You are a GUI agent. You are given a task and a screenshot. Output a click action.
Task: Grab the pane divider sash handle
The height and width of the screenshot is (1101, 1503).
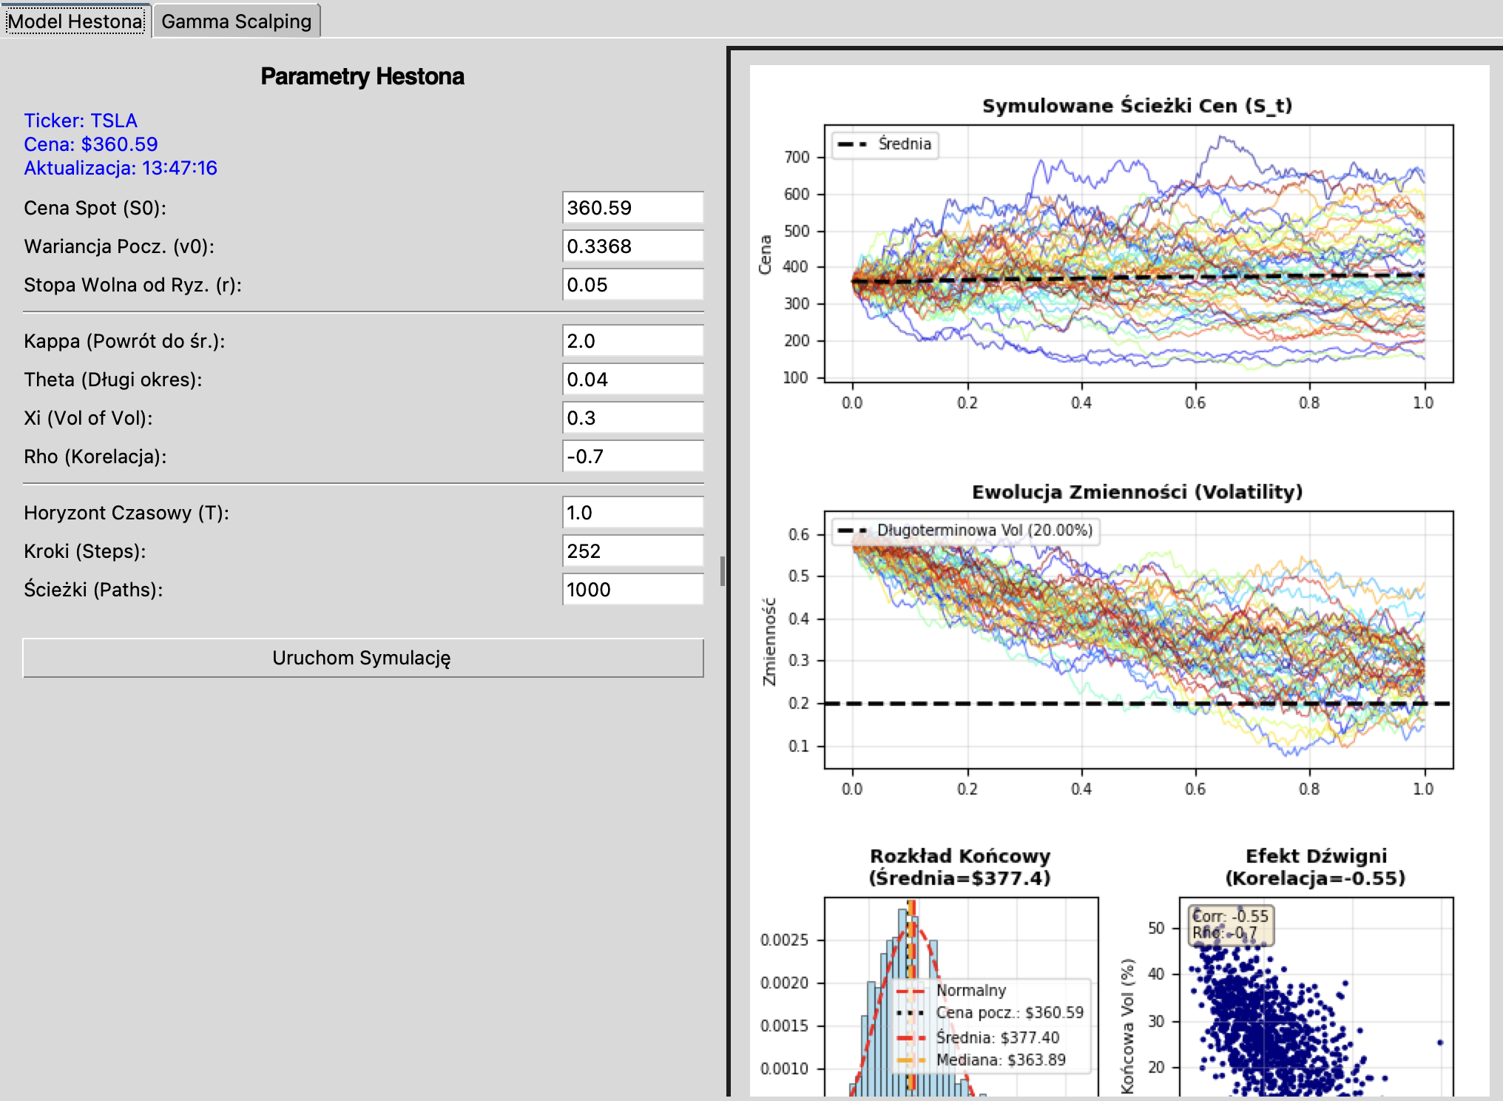(x=723, y=571)
